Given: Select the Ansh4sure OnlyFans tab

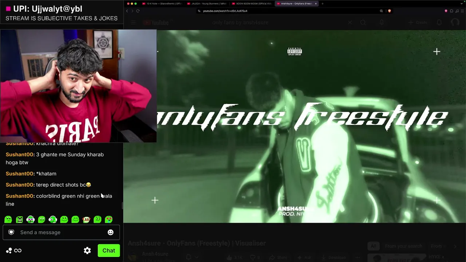Looking at the screenshot, I should pyautogui.click(x=297, y=4).
